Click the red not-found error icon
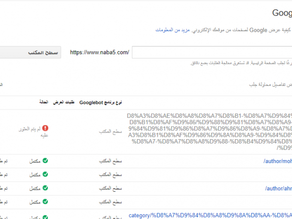The image size is (292, 219). tap(46, 128)
